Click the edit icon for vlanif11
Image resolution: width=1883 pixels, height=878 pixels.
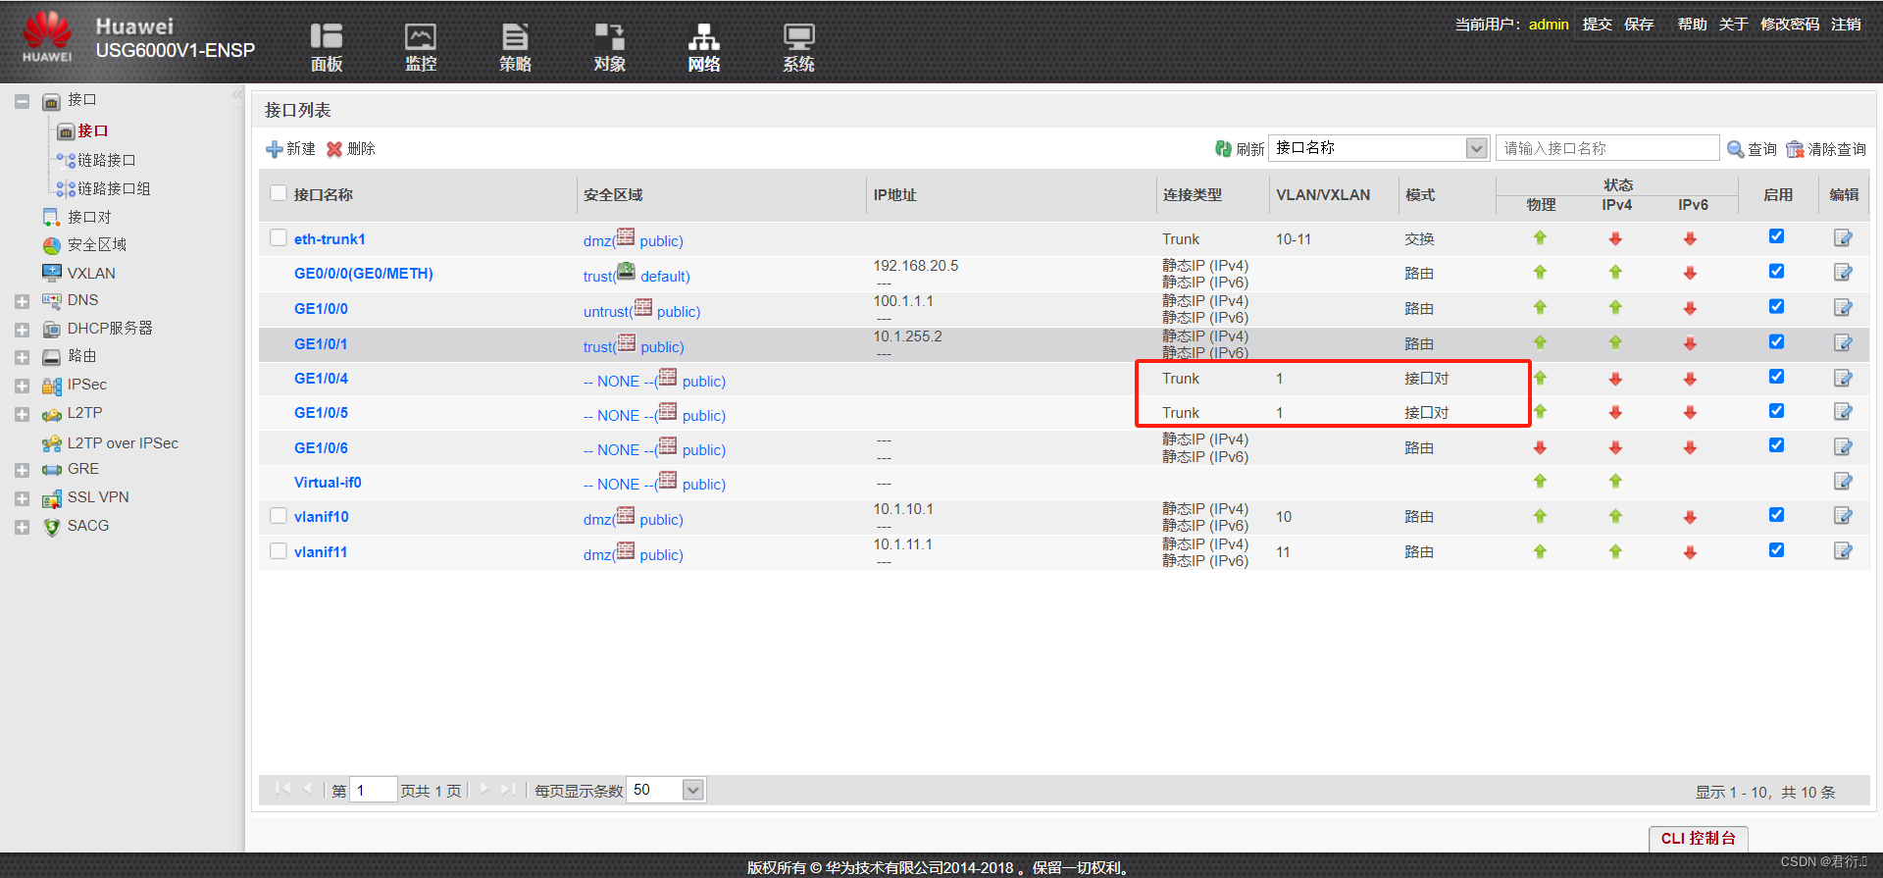(x=1843, y=551)
